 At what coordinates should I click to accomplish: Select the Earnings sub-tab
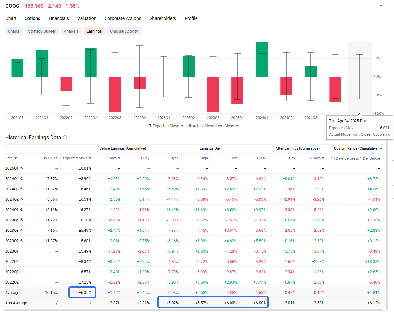94,31
